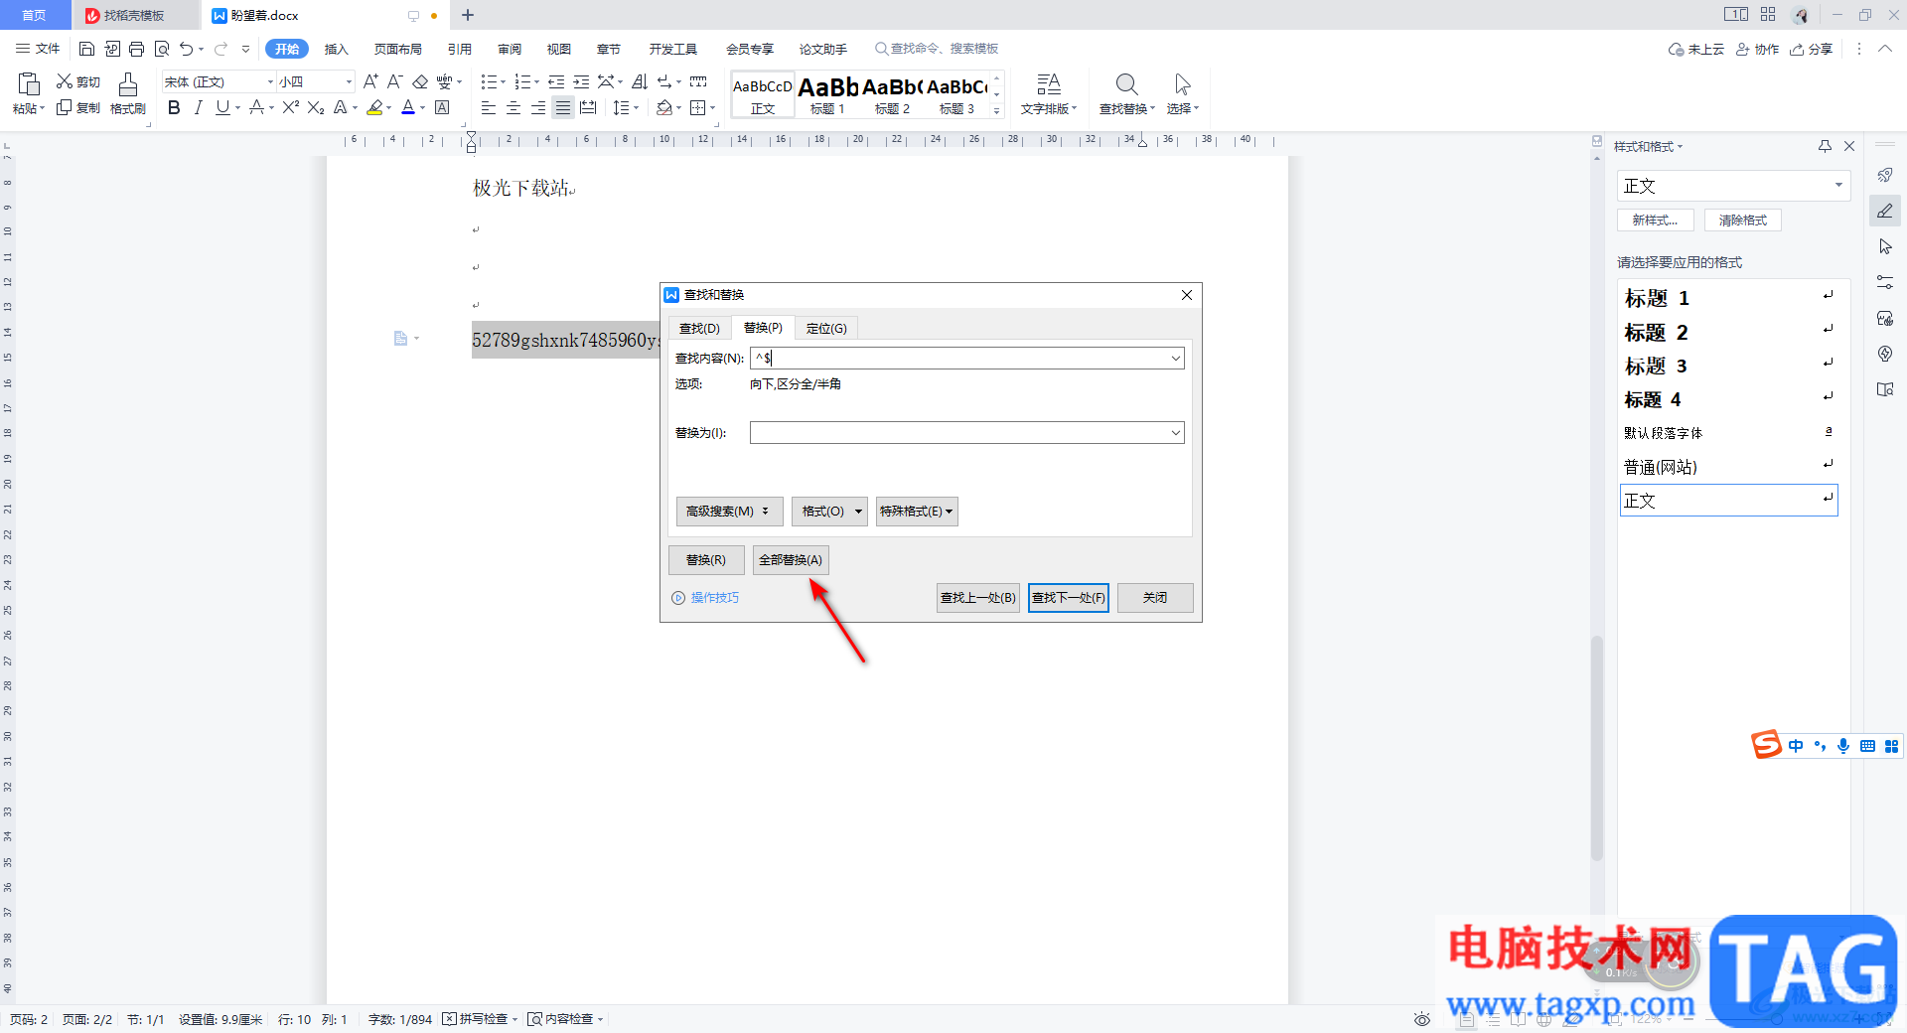1907x1033 pixels.
Task: Open the Special Format(E) dropdown
Action: pos(917,511)
